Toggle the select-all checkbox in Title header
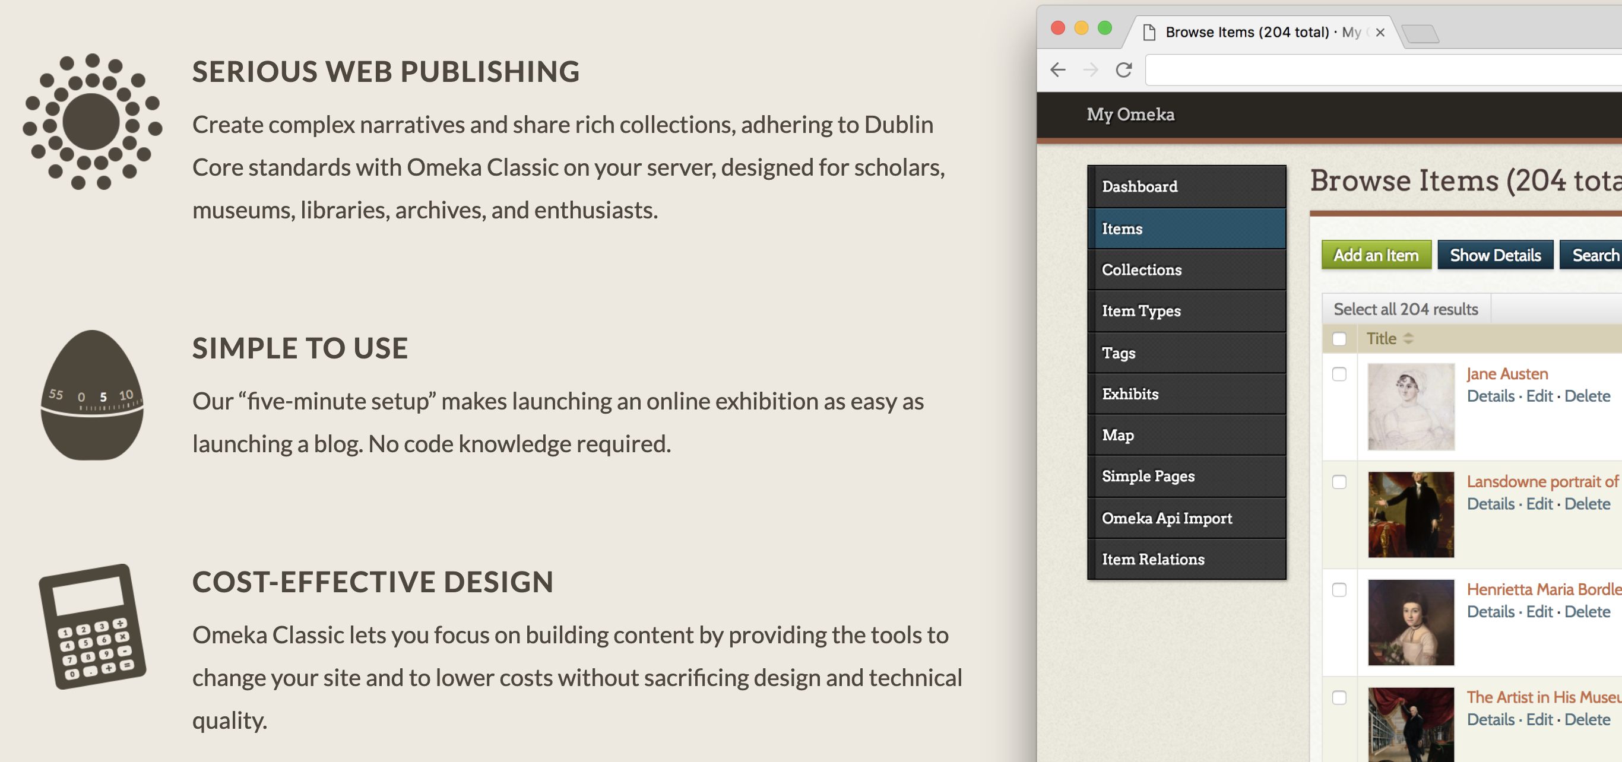1622x762 pixels. point(1339,339)
